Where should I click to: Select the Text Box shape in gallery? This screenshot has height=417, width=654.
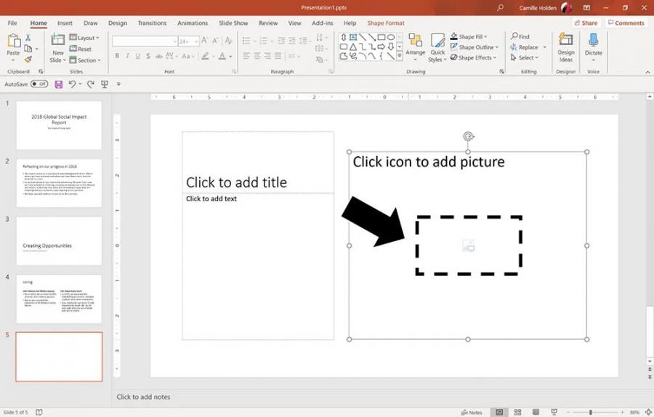pos(353,38)
